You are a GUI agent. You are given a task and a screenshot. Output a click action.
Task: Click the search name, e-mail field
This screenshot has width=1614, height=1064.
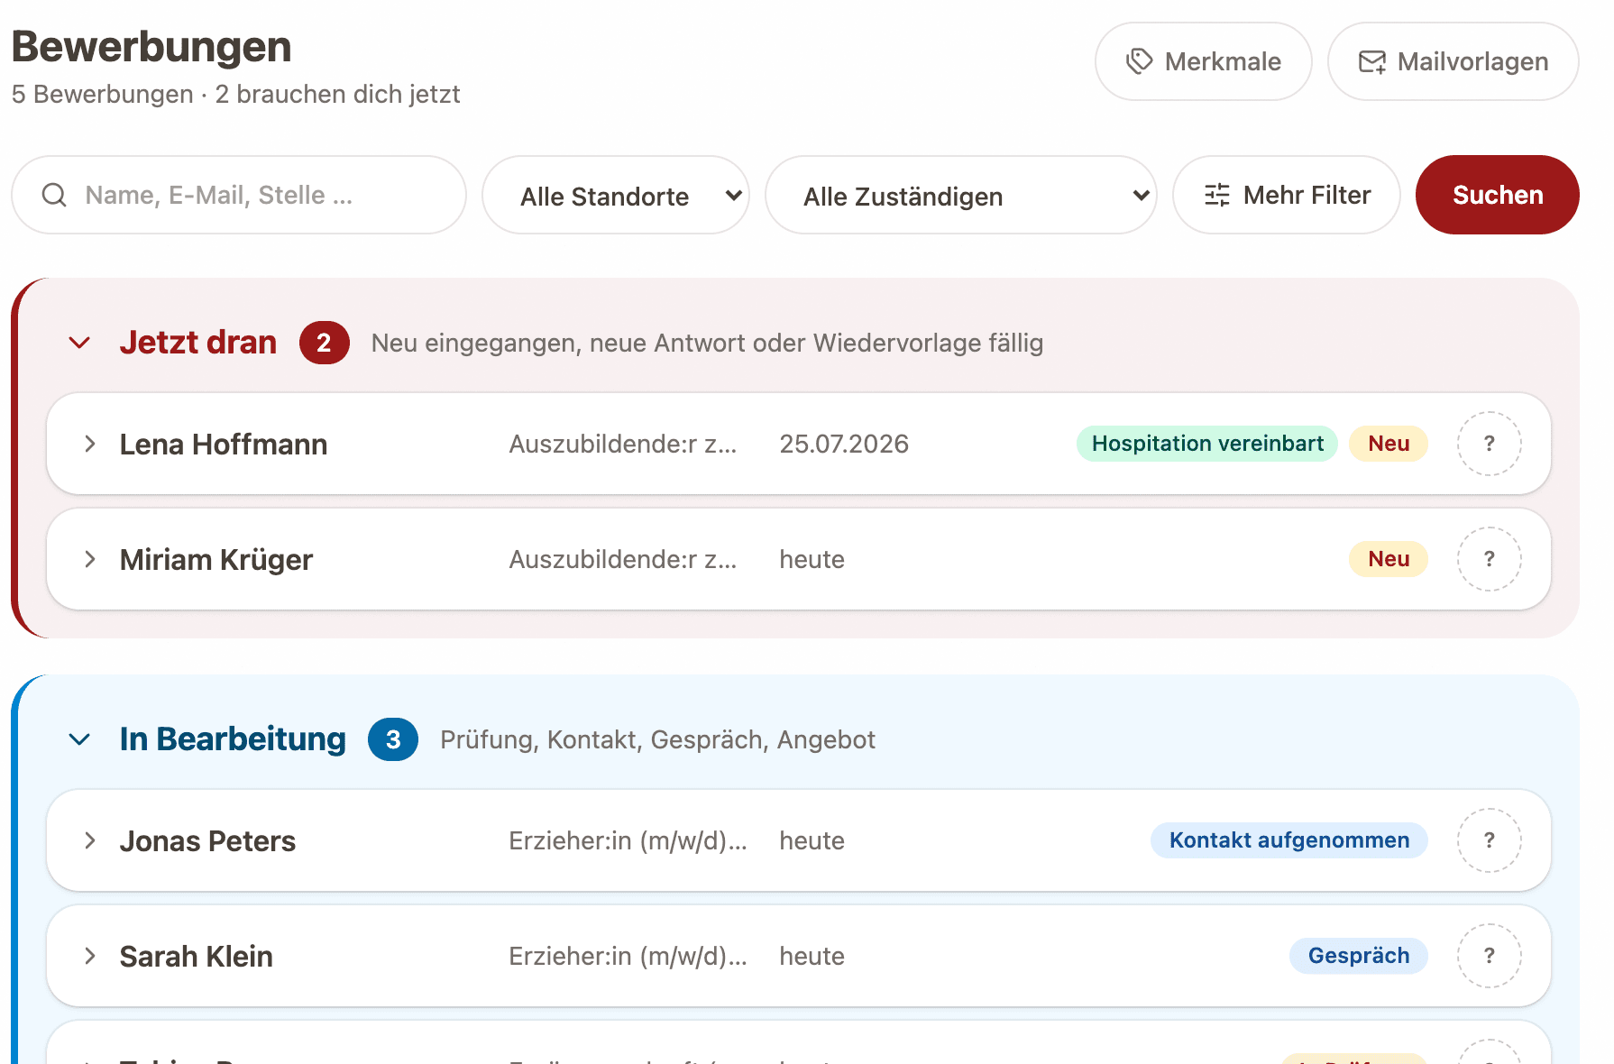[x=239, y=195]
